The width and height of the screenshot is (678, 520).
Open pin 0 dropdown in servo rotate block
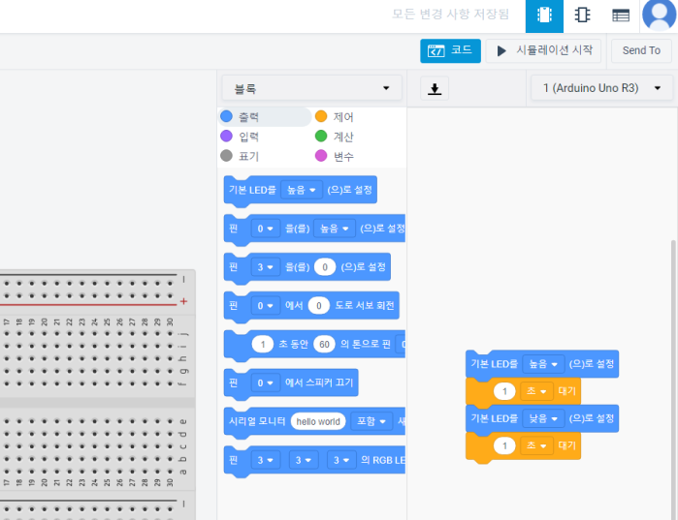point(265,306)
